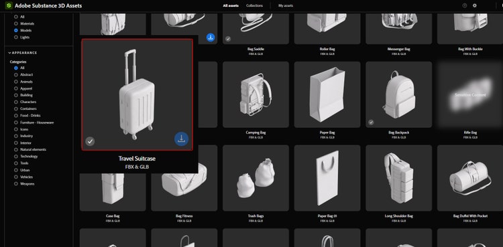Select the Industry category radio
Screen dimensions: 503x247
point(16,136)
